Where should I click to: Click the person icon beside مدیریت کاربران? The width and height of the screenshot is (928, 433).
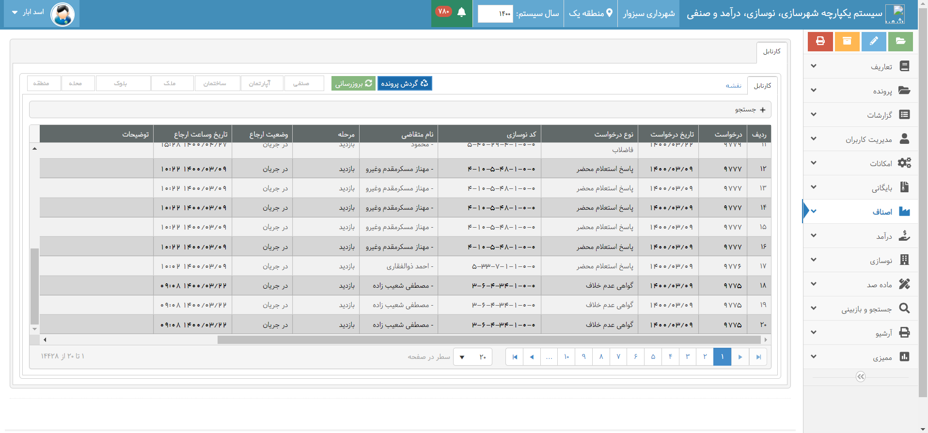click(904, 139)
